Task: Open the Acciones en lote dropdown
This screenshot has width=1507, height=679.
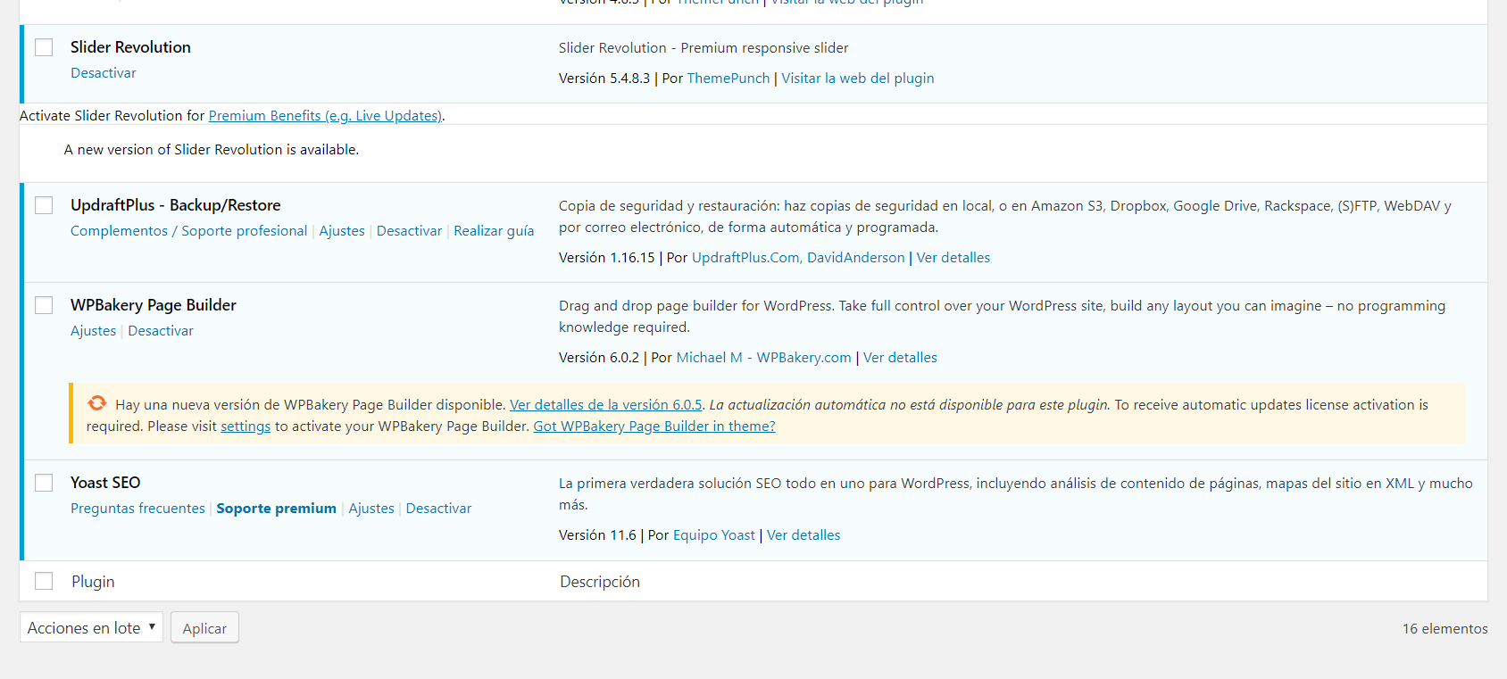Action: [x=91, y=627]
